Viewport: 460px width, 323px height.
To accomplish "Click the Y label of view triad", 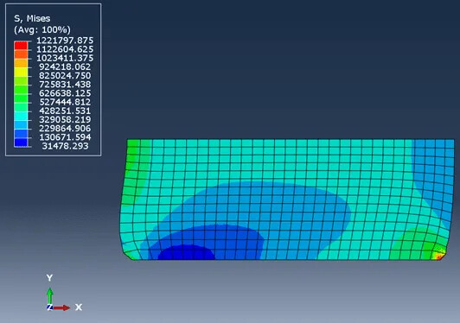I will pos(49,278).
